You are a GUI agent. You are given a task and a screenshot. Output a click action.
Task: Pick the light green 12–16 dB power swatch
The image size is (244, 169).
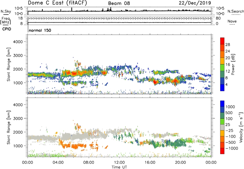[x=222, y=67]
